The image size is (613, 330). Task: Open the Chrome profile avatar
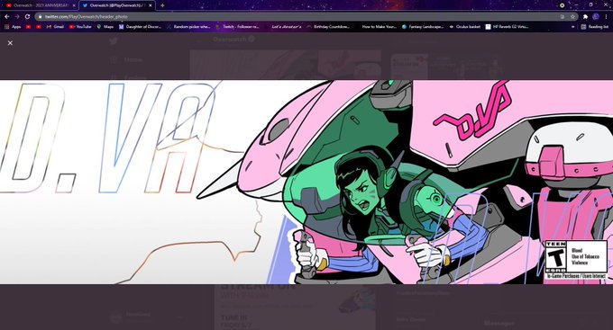tap(596, 16)
